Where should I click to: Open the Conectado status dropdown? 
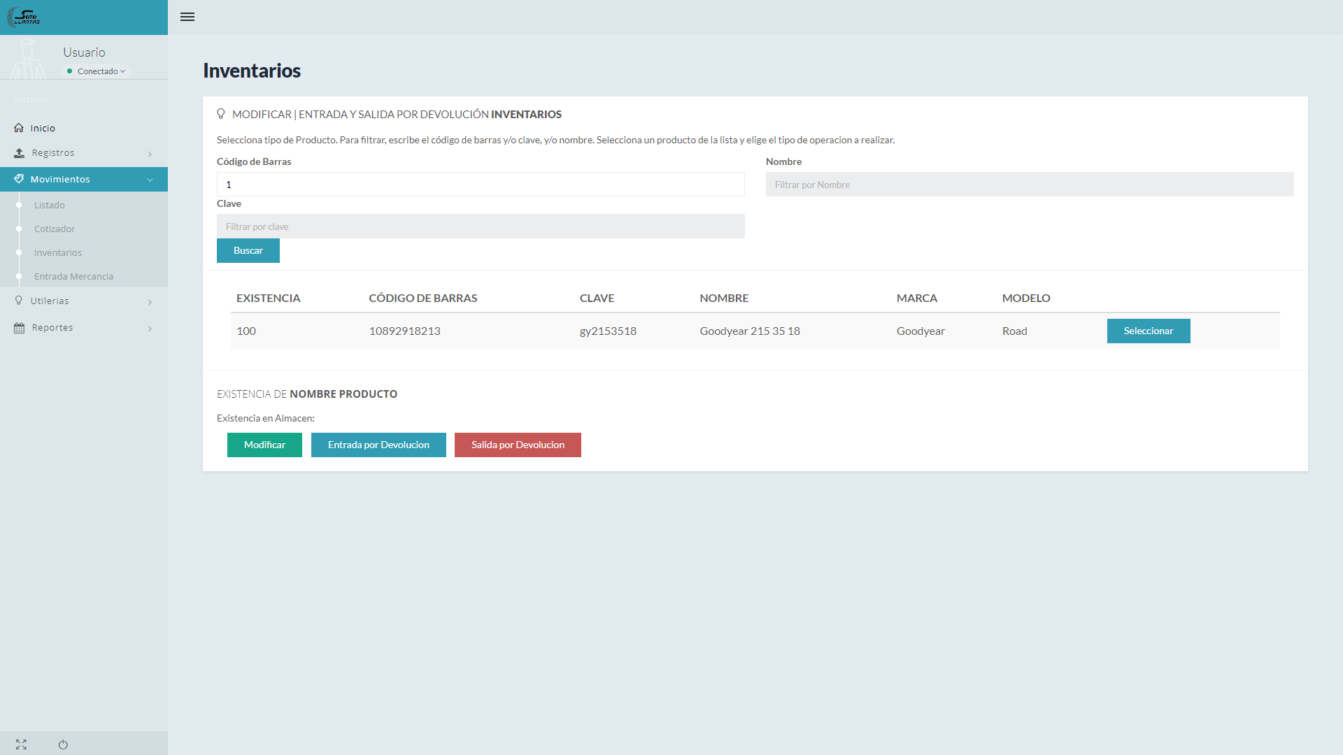98,71
